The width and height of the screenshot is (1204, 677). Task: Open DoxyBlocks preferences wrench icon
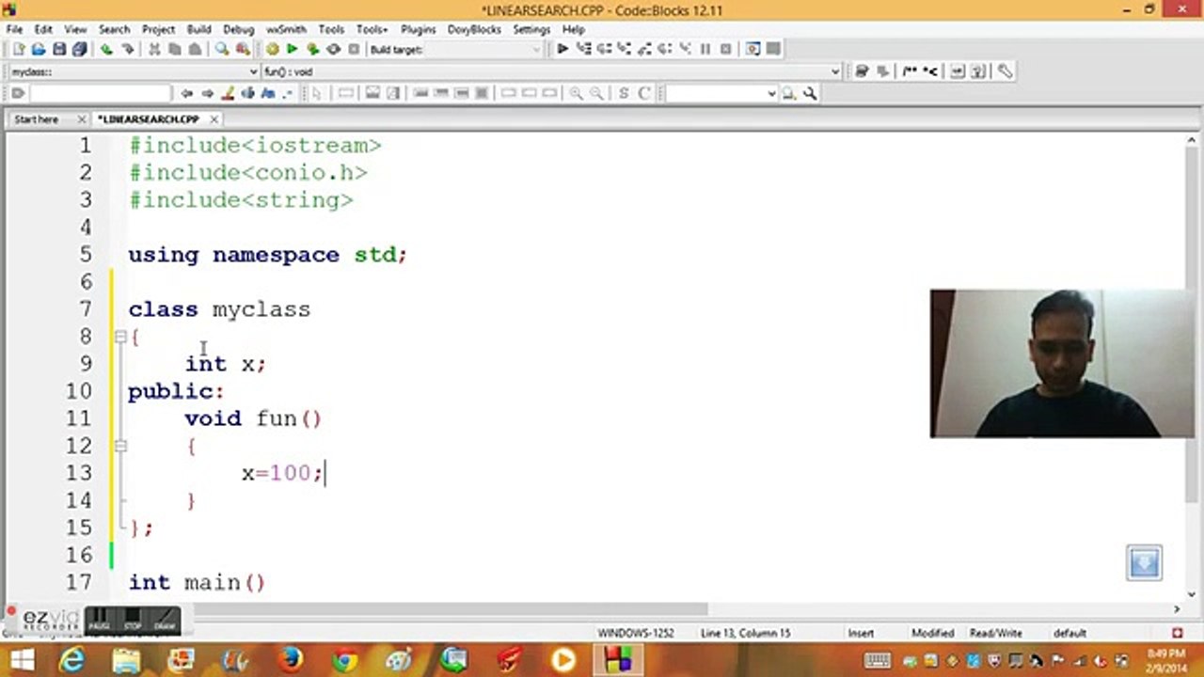coord(1005,71)
